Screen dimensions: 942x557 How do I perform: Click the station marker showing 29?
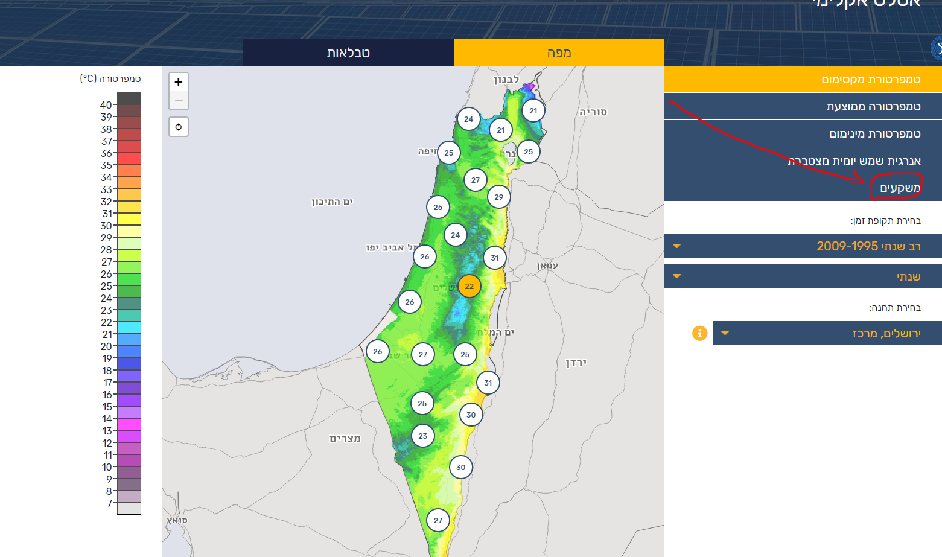pyautogui.click(x=498, y=197)
